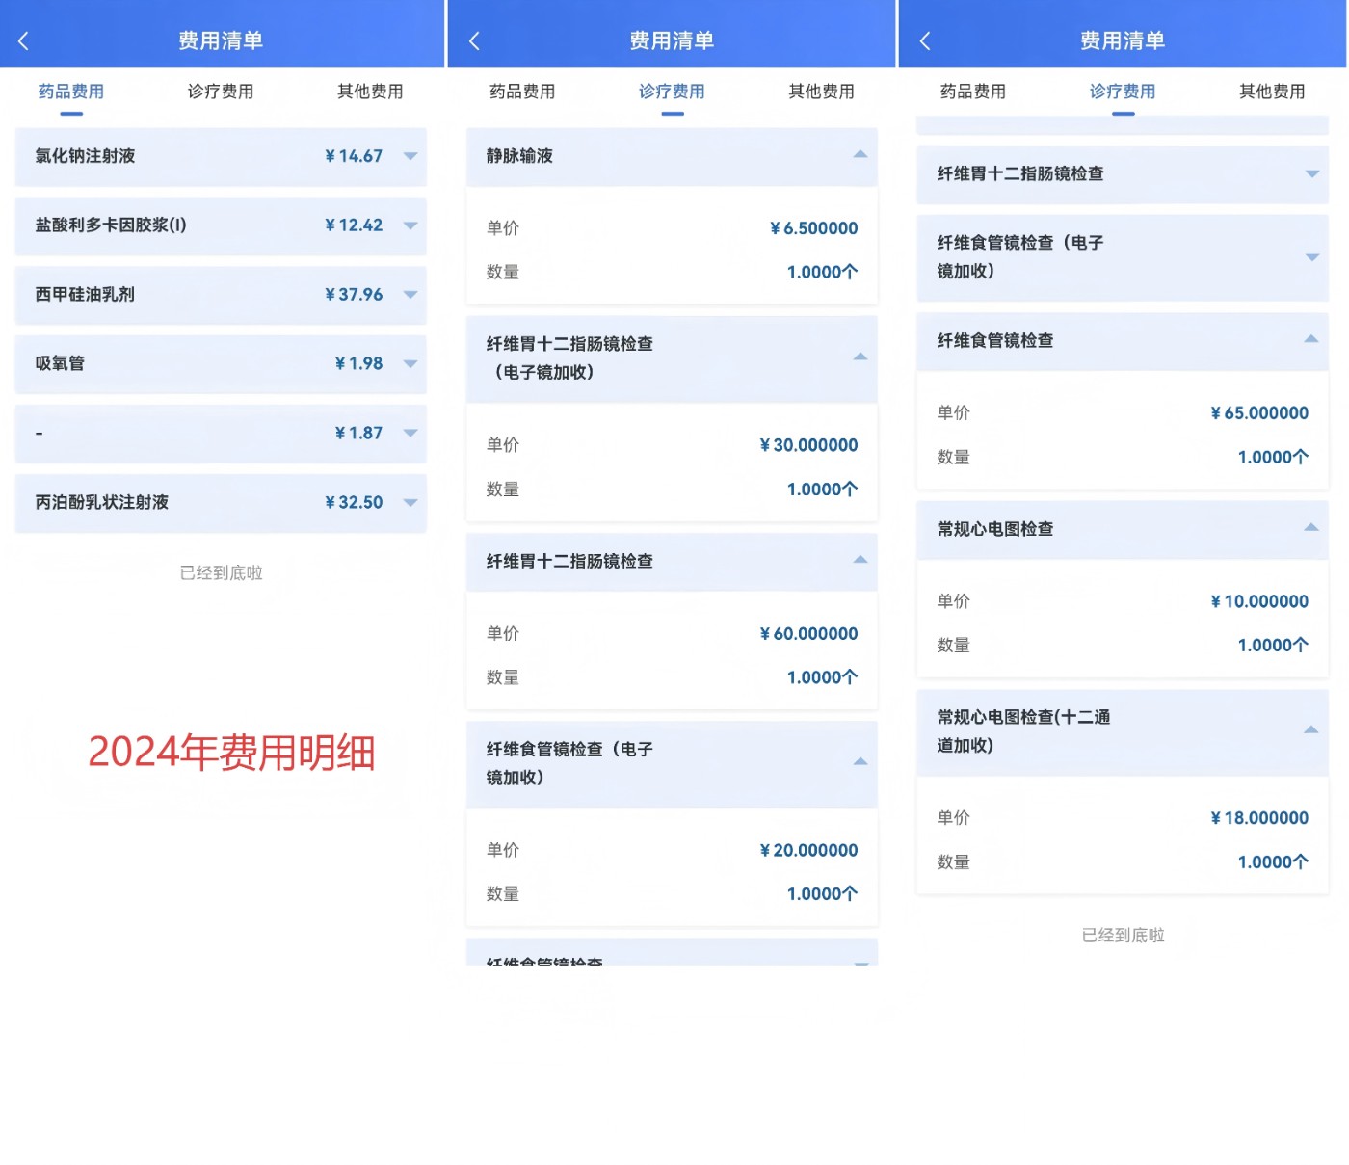Collapse the 静脉输液 section
This screenshot has width=1349, height=1165.
[860, 155]
